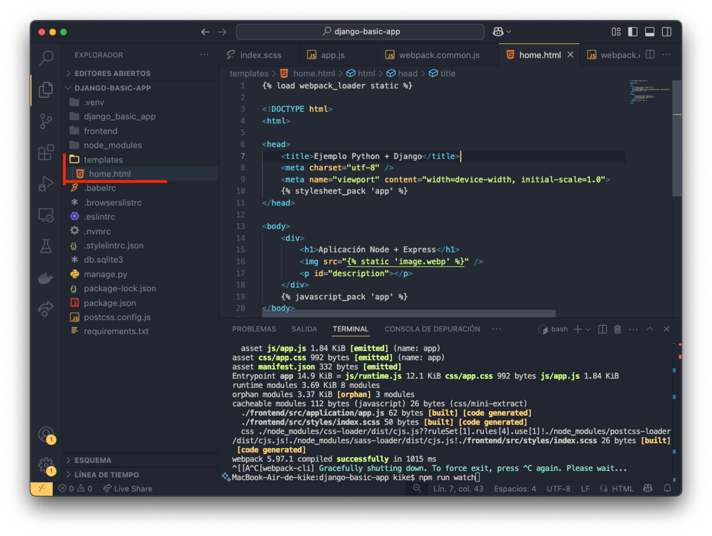Viewport: 712px width, 536px height.
Task: Open package.json file
Action: pos(140,302)
